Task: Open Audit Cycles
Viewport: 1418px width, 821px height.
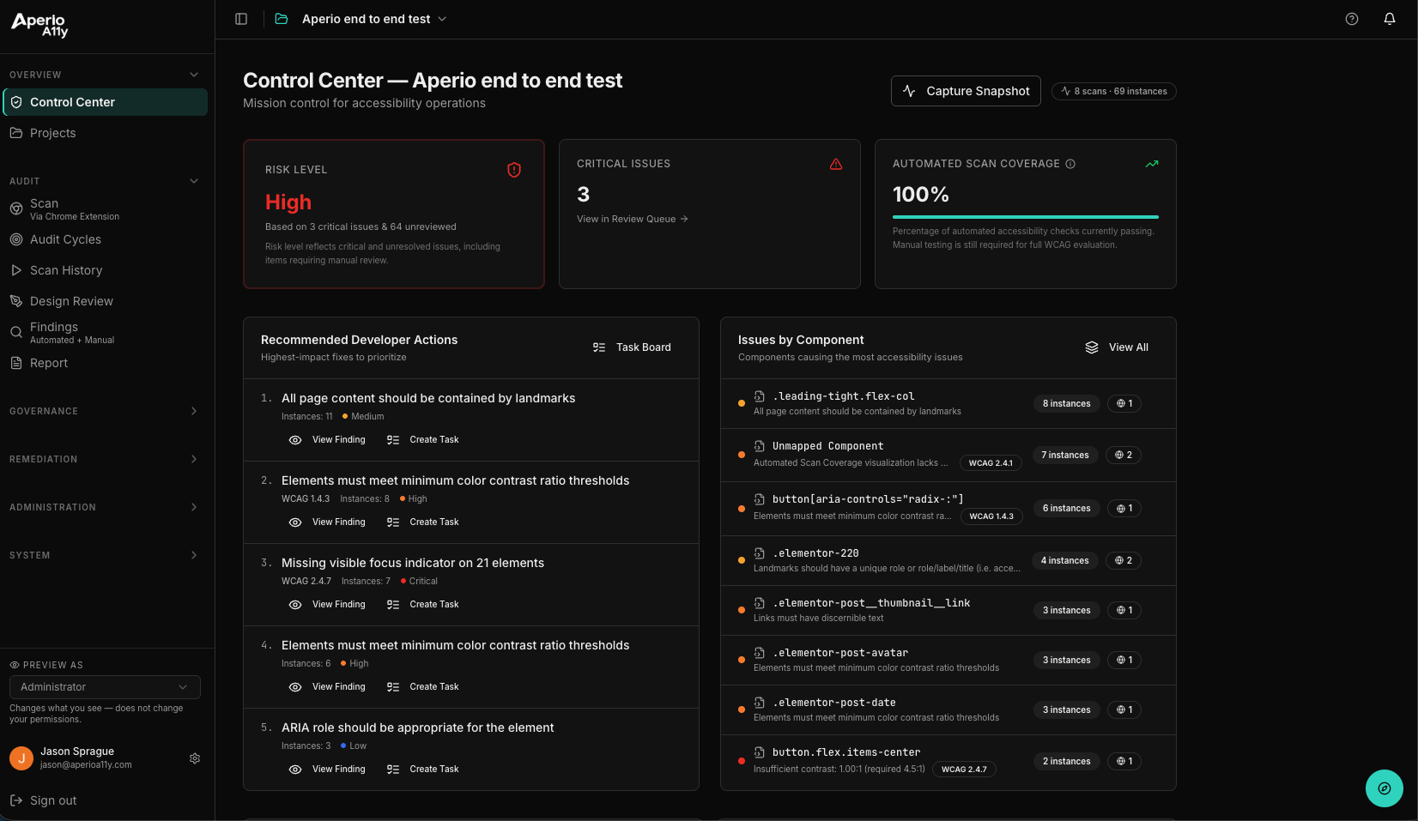Action: 105,239
